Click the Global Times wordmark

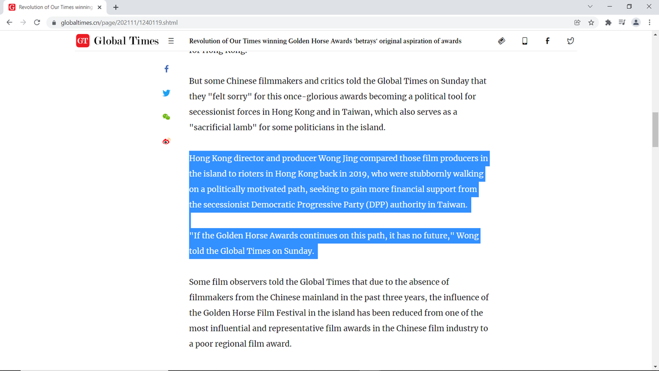tap(126, 41)
